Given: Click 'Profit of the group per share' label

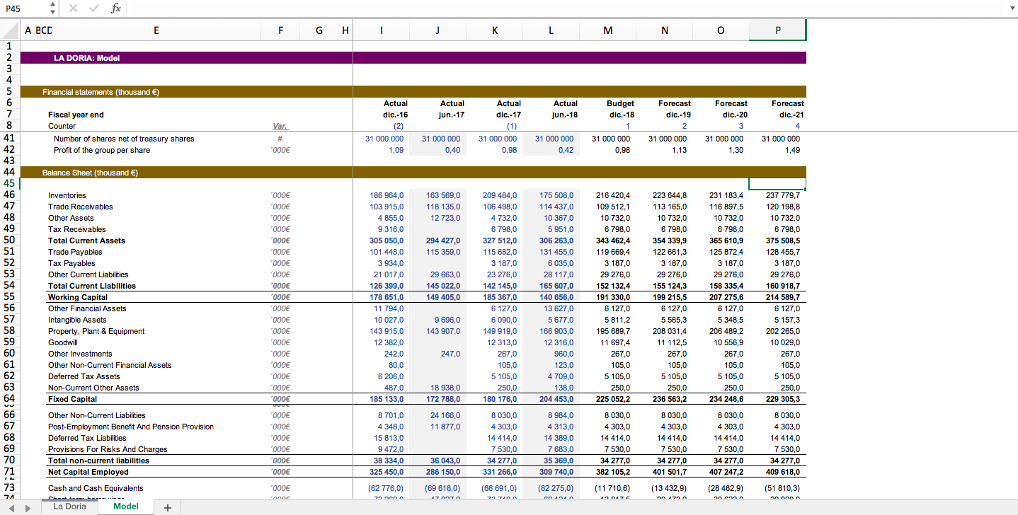Looking at the screenshot, I should pyautogui.click(x=102, y=150).
